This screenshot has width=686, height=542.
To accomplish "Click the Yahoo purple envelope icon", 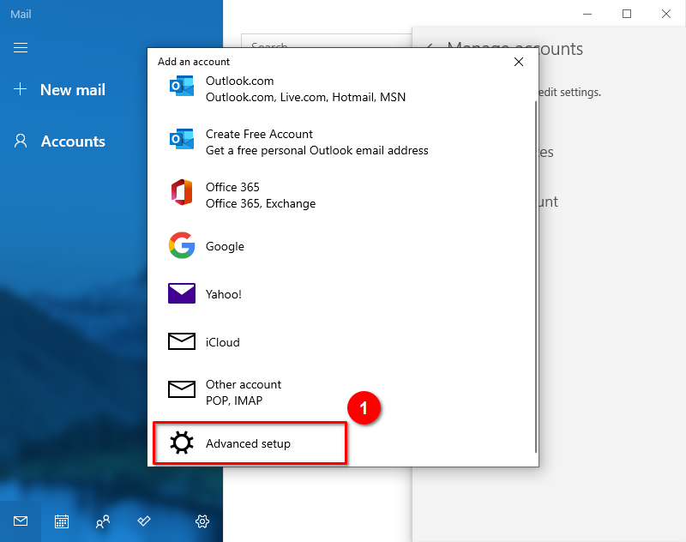I will [182, 293].
